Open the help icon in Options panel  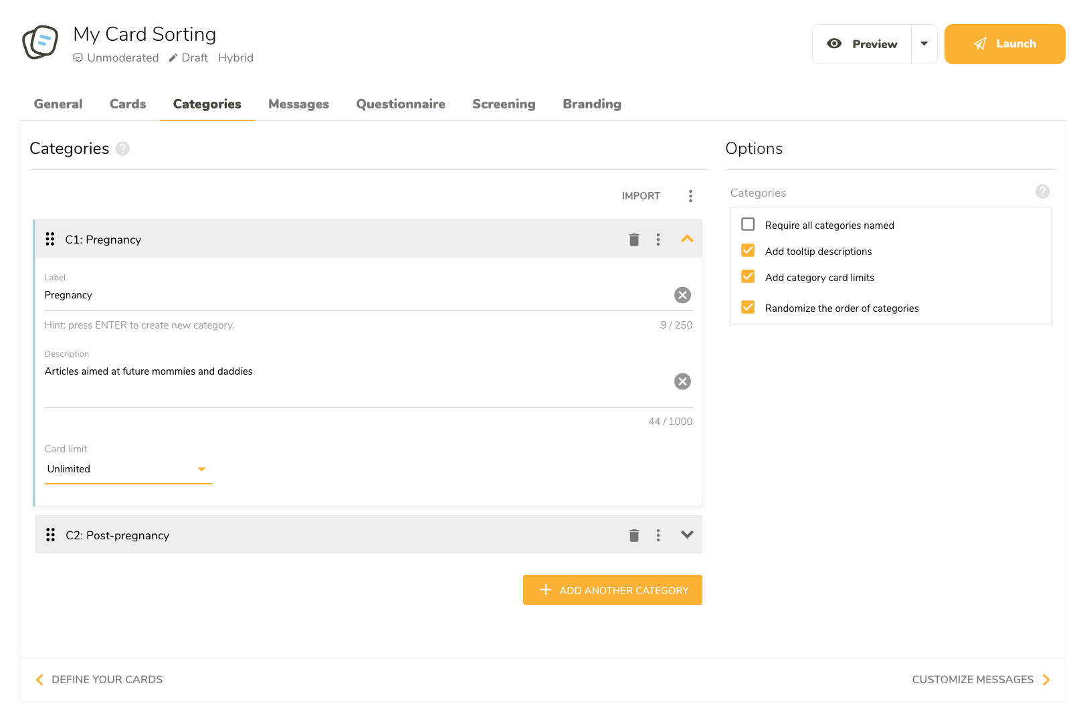(x=1042, y=192)
